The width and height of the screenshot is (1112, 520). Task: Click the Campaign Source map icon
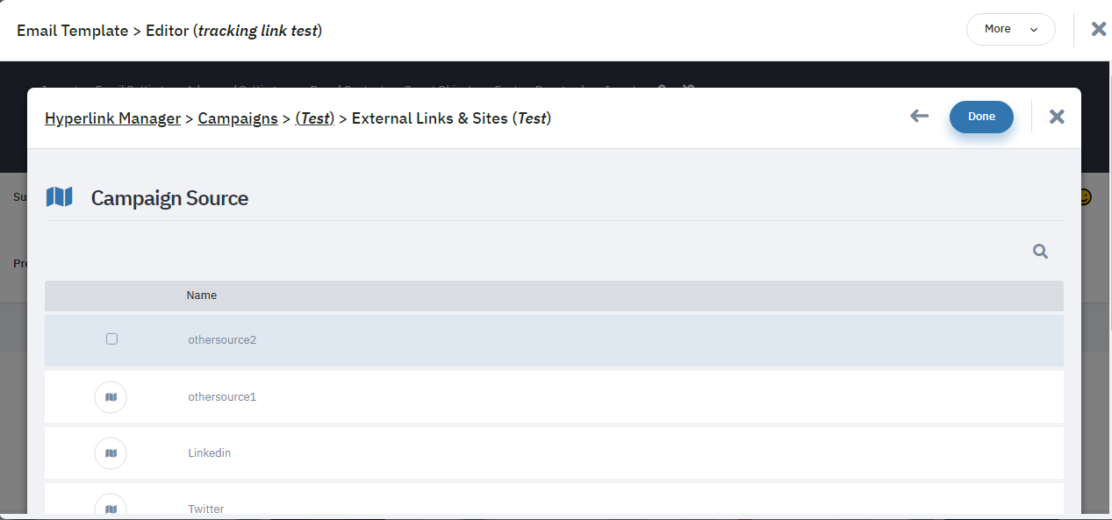pos(59,197)
